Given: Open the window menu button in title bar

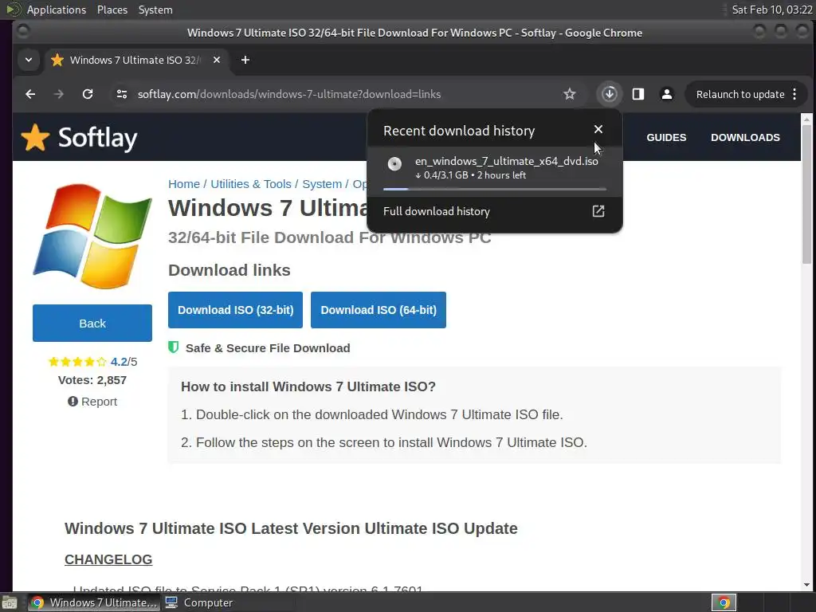Looking at the screenshot, I should [x=23, y=32].
